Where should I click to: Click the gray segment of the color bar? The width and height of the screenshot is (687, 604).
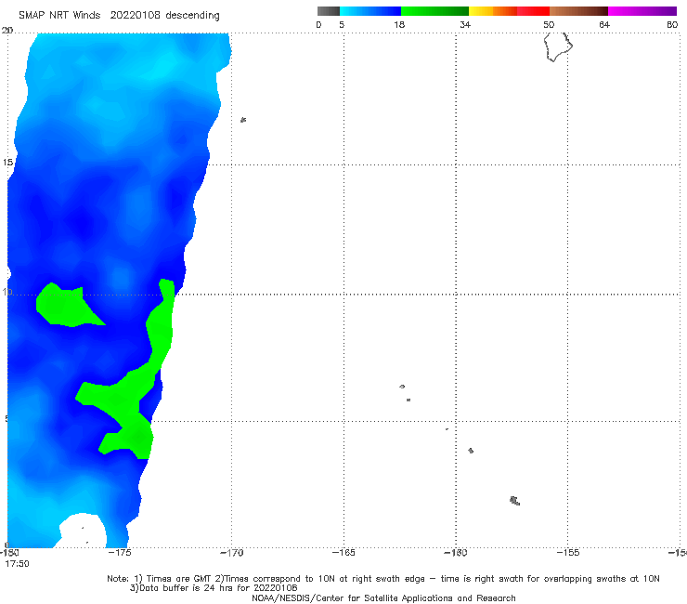[329, 11]
